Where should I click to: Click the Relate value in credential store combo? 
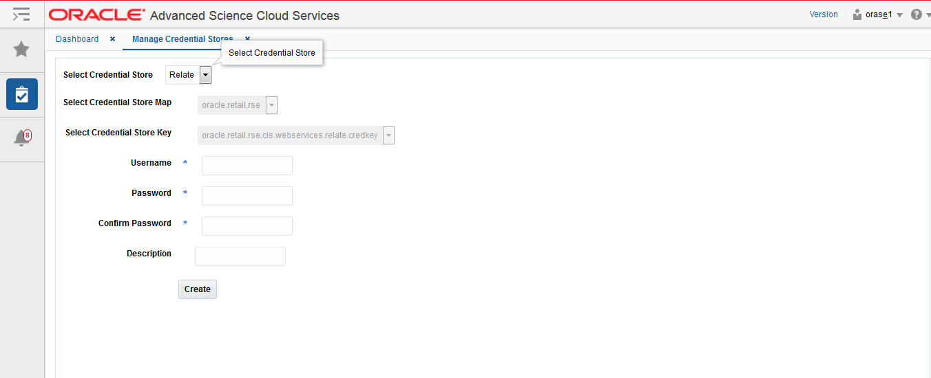182,75
